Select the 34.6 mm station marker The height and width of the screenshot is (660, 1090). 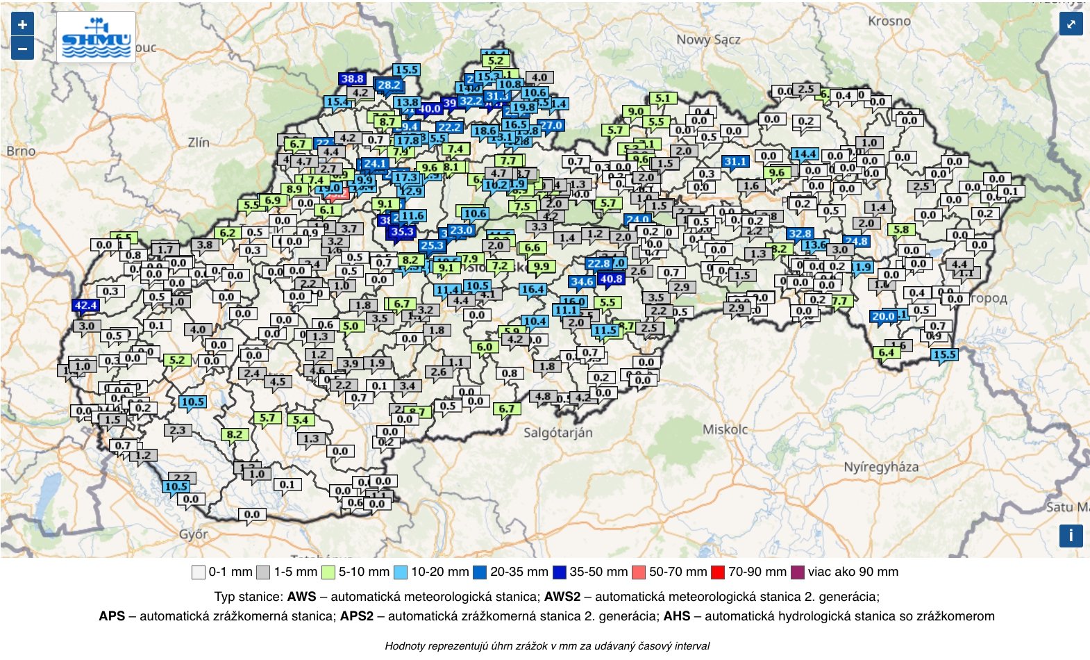(582, 281)
